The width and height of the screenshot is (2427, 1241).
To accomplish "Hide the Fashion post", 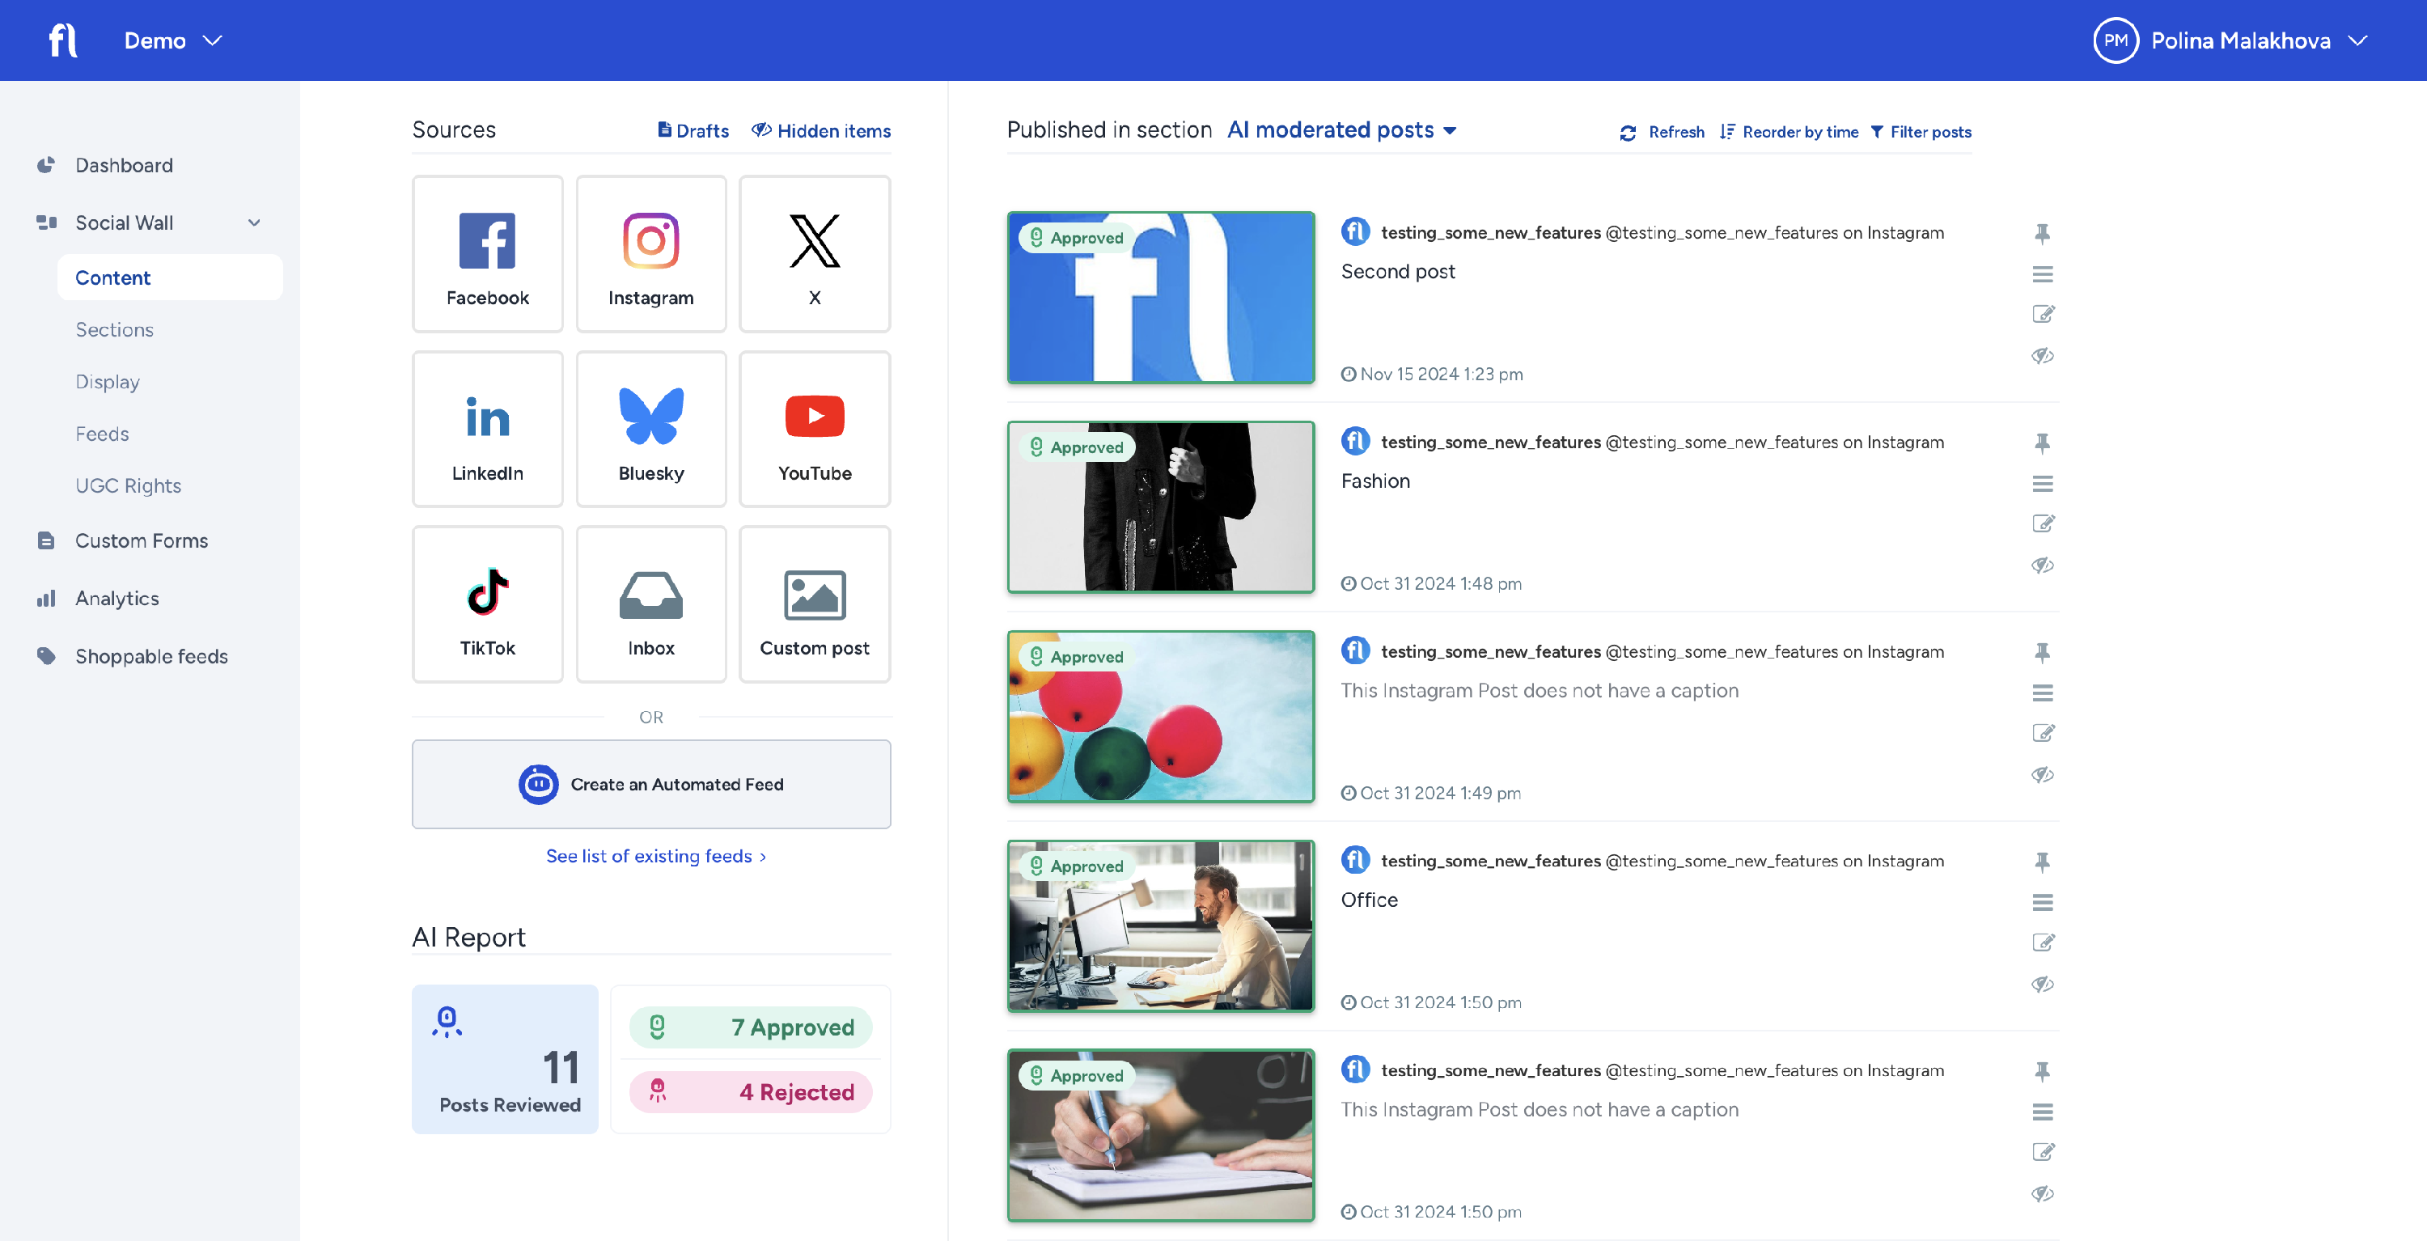I will [2042, 565].
